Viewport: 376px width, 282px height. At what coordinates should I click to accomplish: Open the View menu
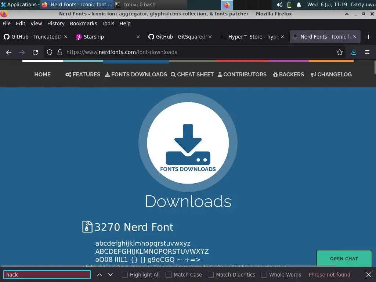36,23
